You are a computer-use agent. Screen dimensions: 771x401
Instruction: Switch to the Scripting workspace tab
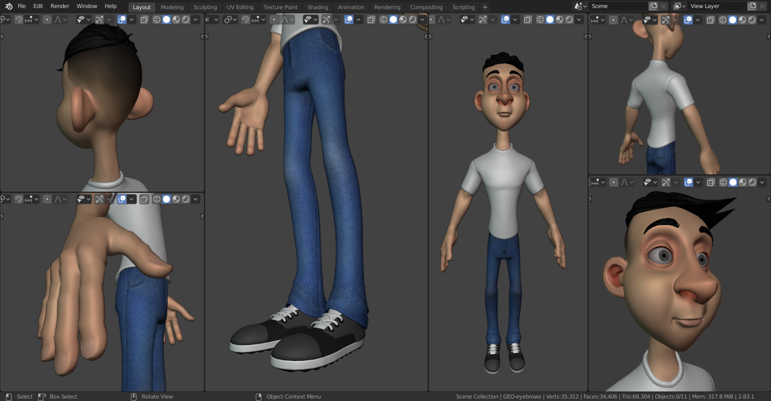(x=463, y=7)
